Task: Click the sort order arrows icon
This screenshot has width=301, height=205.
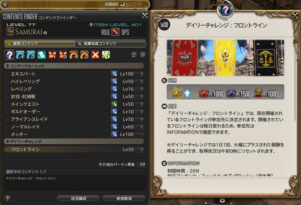Action: [x=134, y=55]
